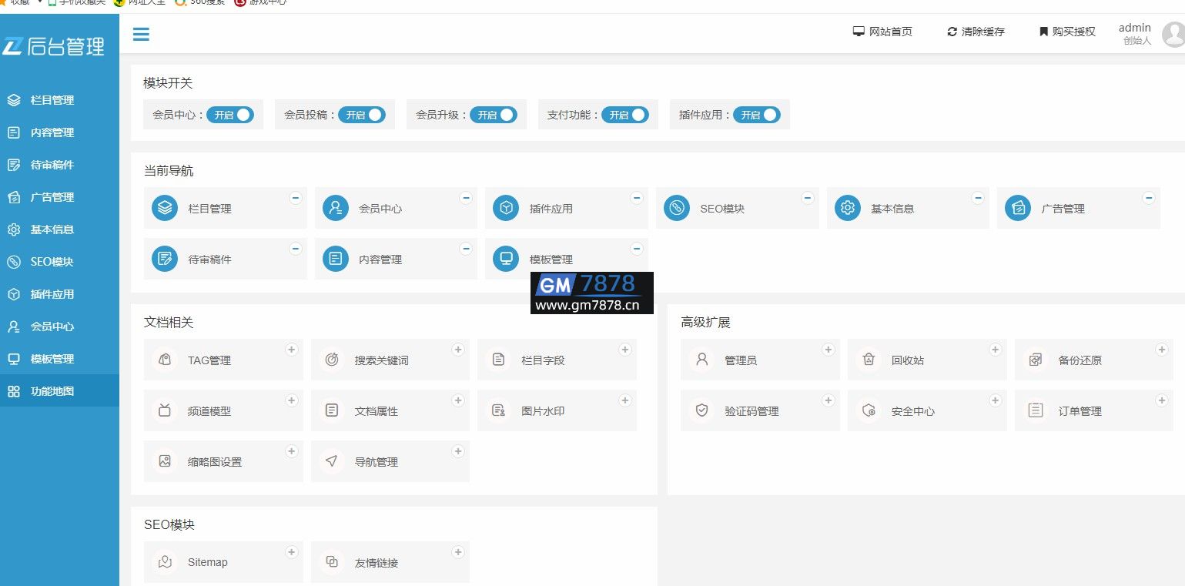Remove 会员中心 from navigation via minus button
This screenshot has width=1185, height=586.
(x=466, y=198)
